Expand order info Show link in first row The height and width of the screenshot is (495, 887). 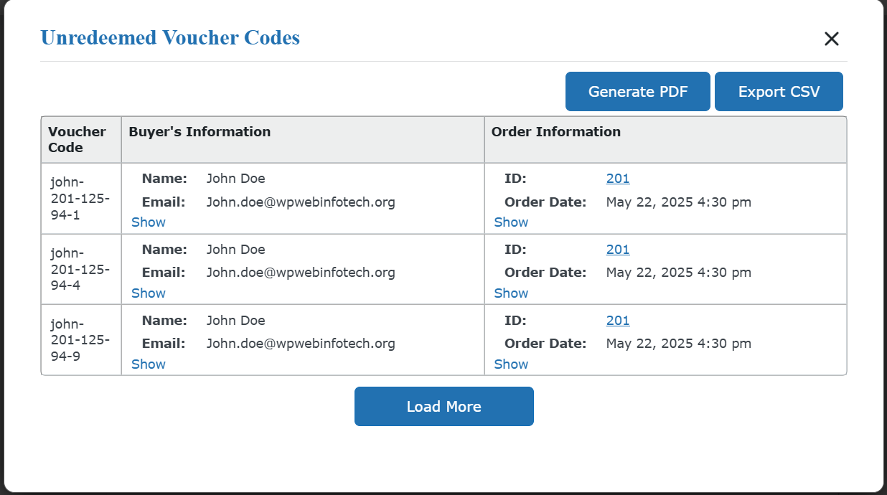(x=511, y=222)
